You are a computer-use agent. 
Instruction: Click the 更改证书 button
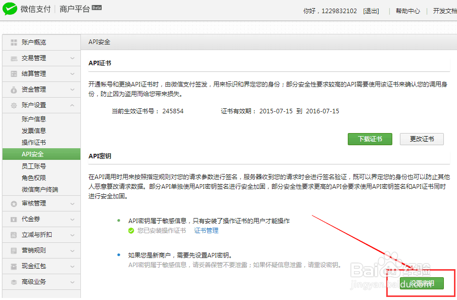tap(422, 139)
